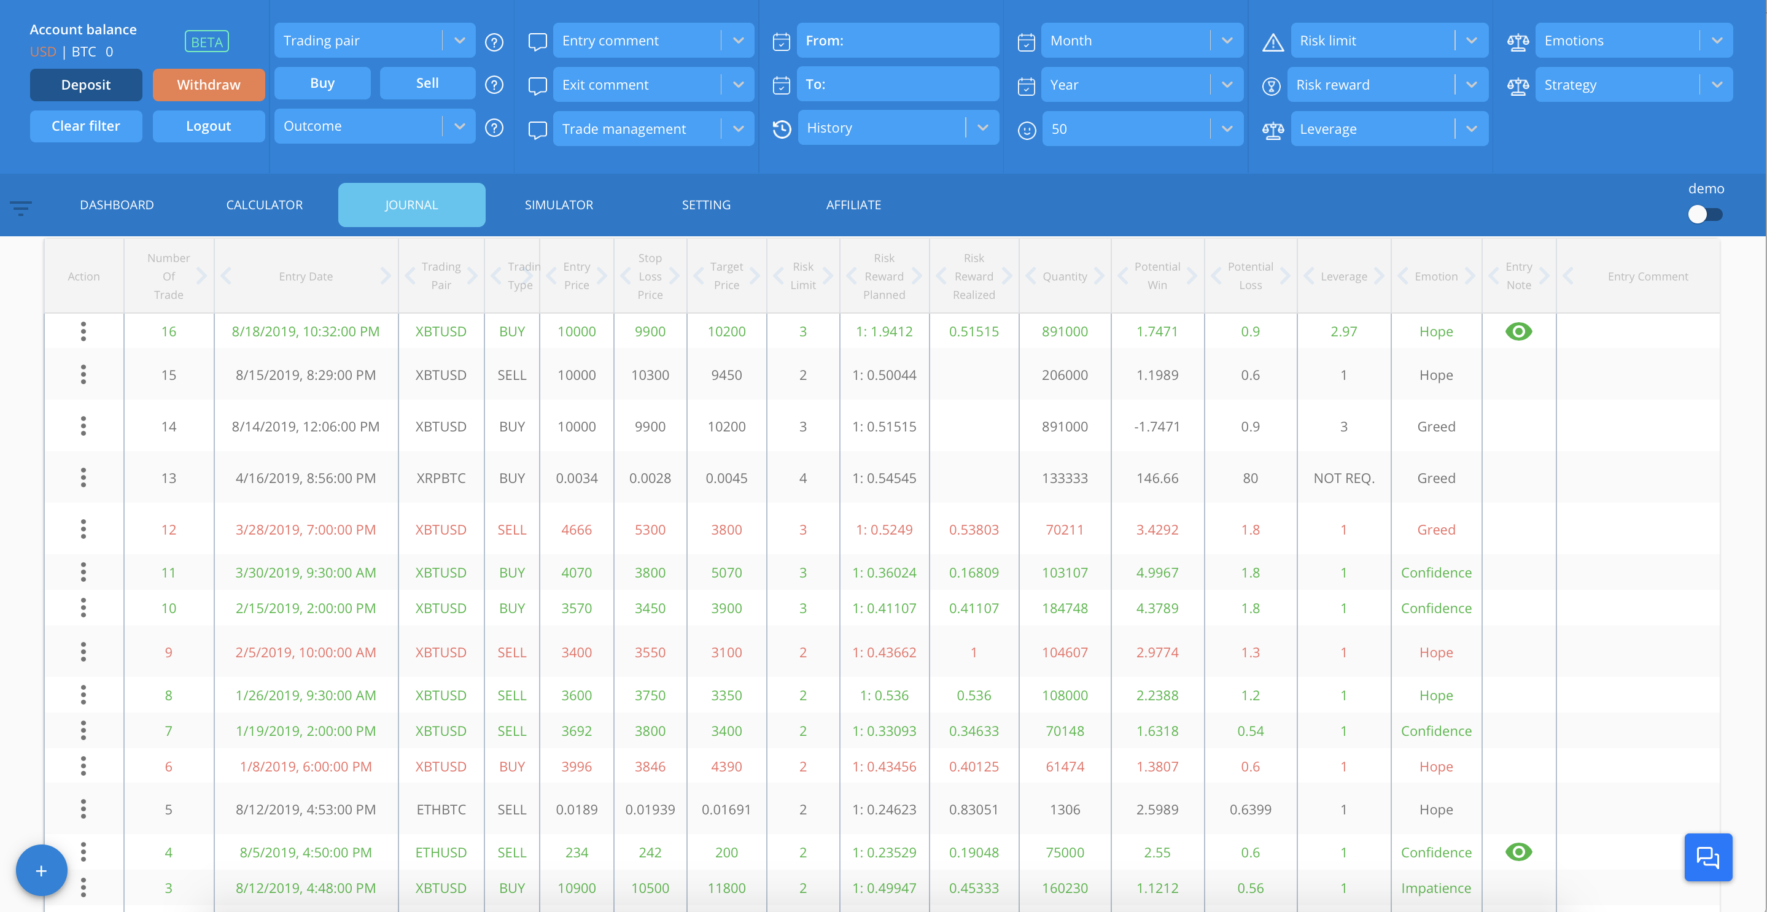Screen dimensions: 1767x912
Task: Open the three-dot action menu for trade 12
Action: pos(83,530)
